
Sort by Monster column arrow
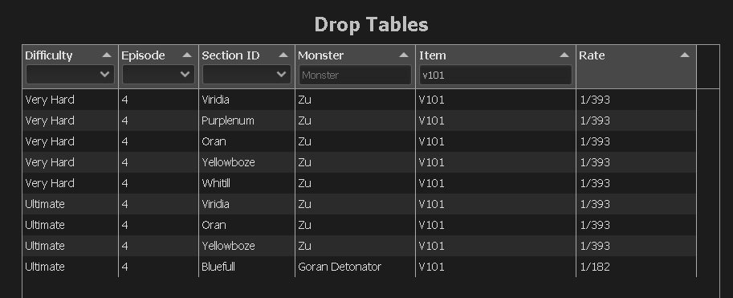click(404, 55)
